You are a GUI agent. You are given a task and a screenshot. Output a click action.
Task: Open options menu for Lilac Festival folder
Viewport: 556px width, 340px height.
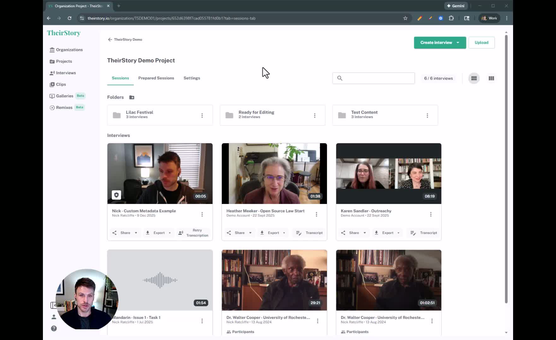tap(202, 116)
